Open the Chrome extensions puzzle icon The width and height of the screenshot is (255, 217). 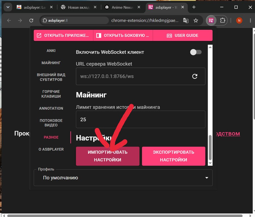pos(222,20)
